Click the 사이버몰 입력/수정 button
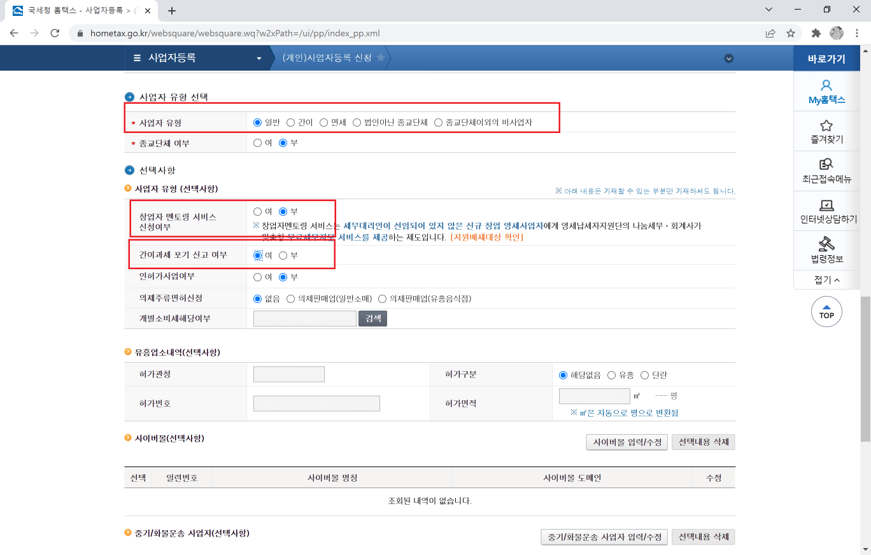Image resolution: width=871 pixels, height=555 pixels. click(x=627, y=442)
